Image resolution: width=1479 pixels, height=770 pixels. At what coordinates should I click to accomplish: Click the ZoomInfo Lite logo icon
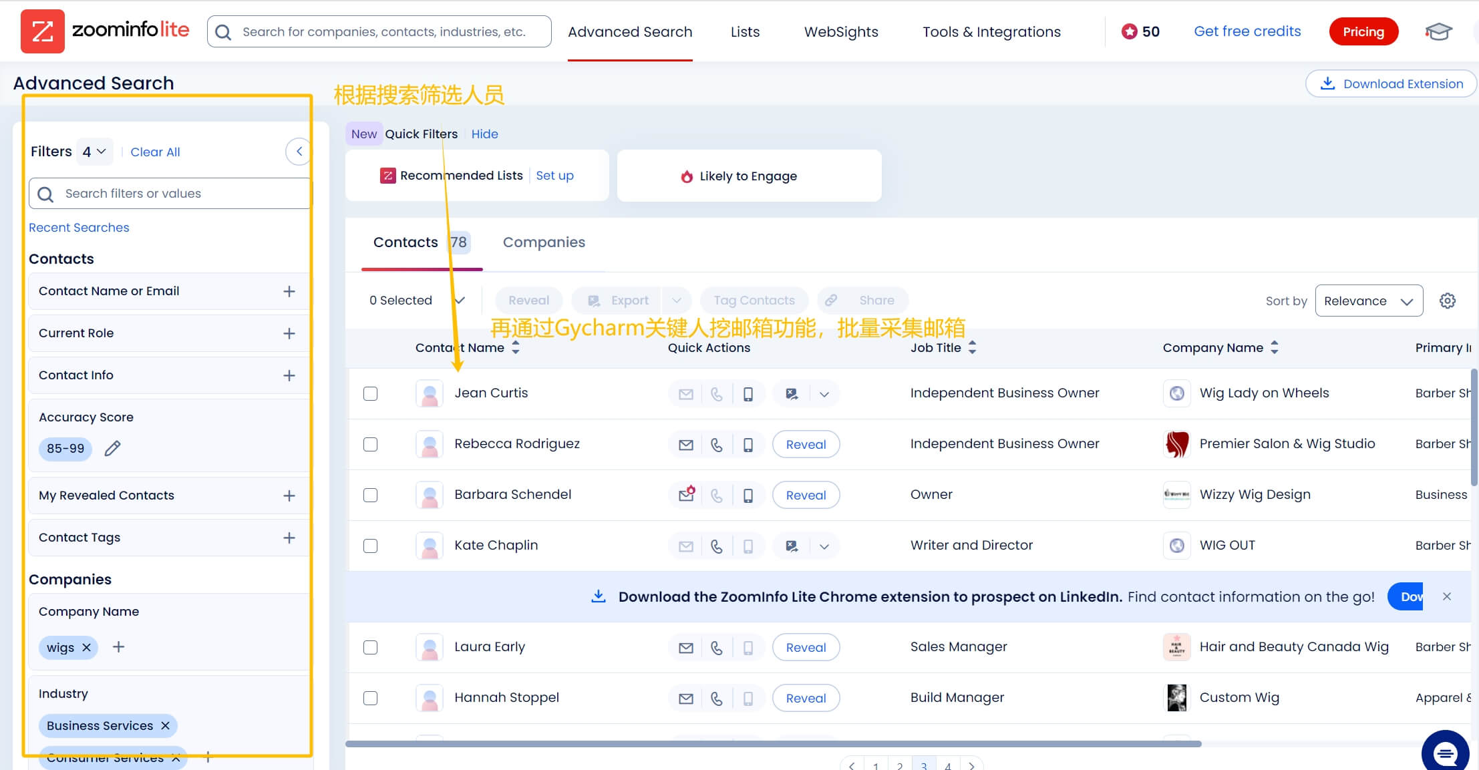(x=43, y=31)
